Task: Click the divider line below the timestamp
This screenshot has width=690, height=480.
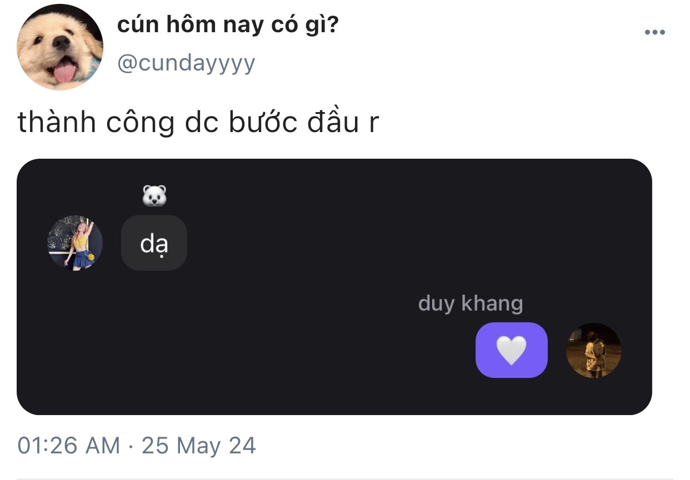Action: click(345, 478)
